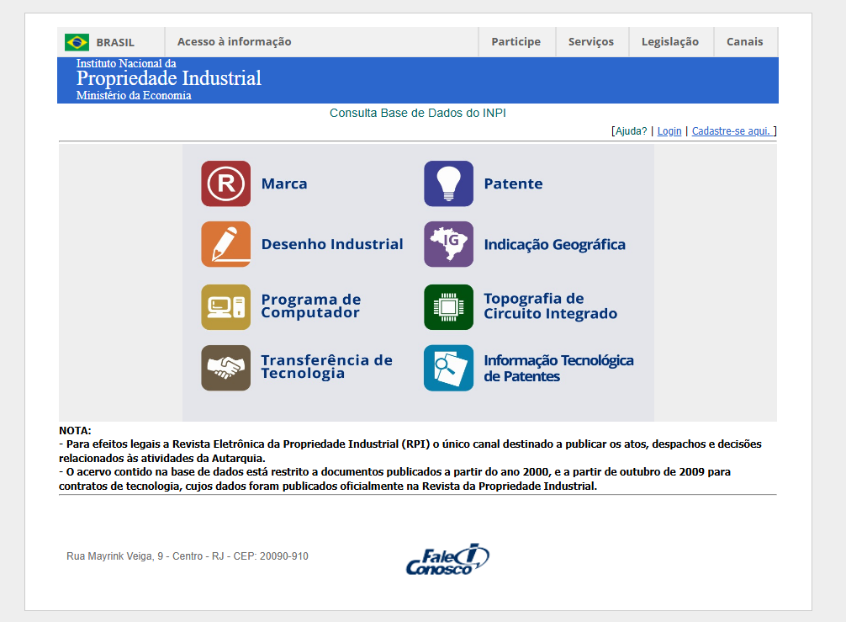Select Topografia de Circuito Integrado text link

(x=550, y=306)
